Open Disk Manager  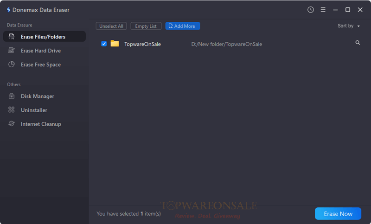pos(45,96)
